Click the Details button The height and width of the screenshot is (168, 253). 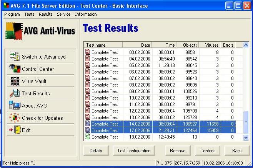click(96, 151)
